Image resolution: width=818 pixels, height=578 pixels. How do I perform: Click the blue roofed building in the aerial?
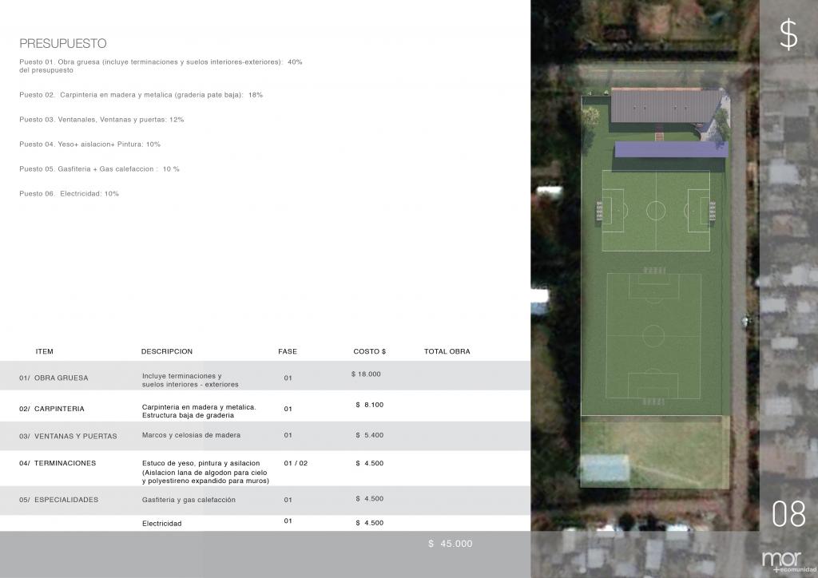671,149
